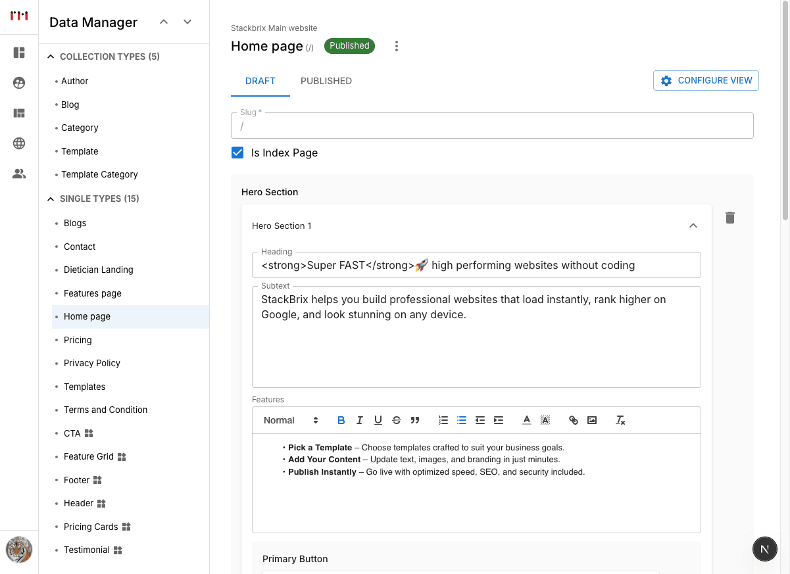Collapse the Collection Types section
Image resolution: width=790 pixels, height=574 pixels.
51,57
